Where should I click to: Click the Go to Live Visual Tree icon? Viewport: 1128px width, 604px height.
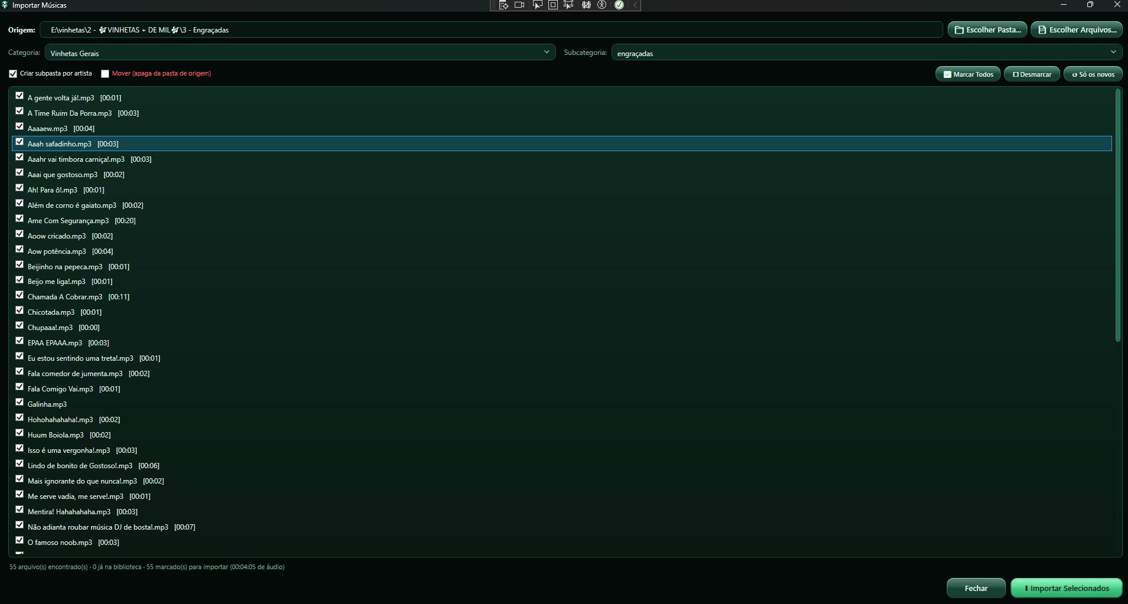pyautogui.click(x=503, y=5)
